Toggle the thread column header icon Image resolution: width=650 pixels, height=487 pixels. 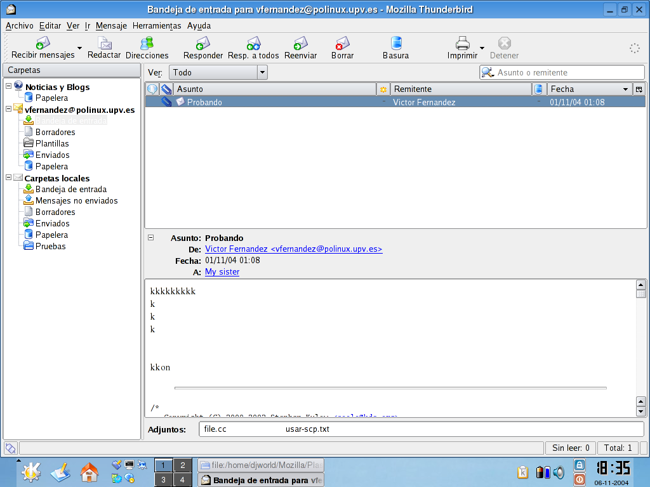tap(152, 89)
